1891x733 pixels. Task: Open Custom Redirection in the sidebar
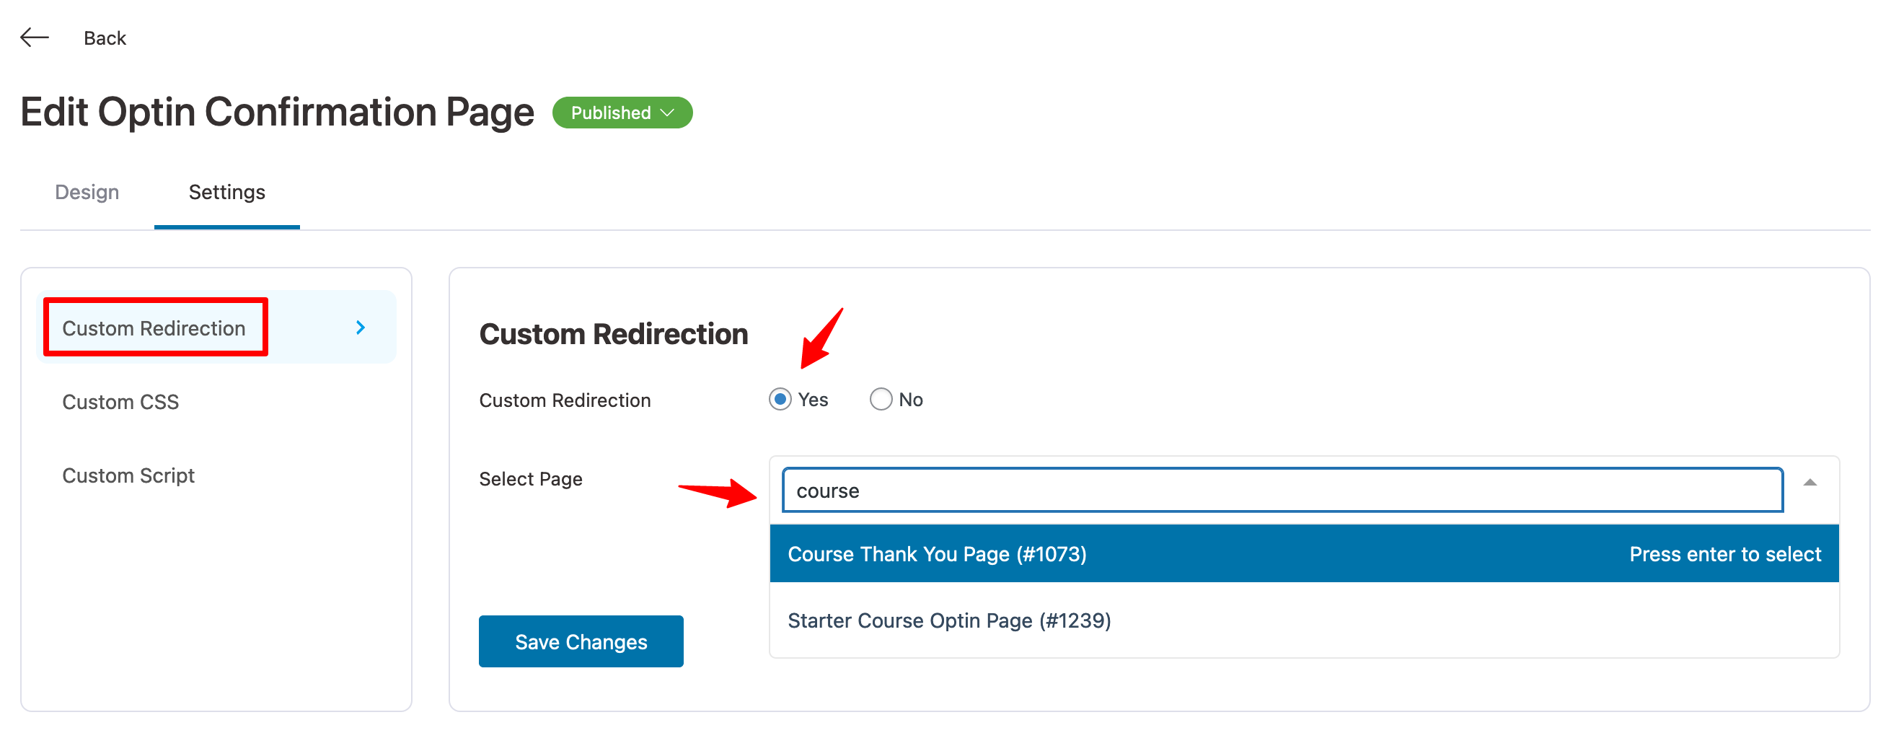(154, 328)
